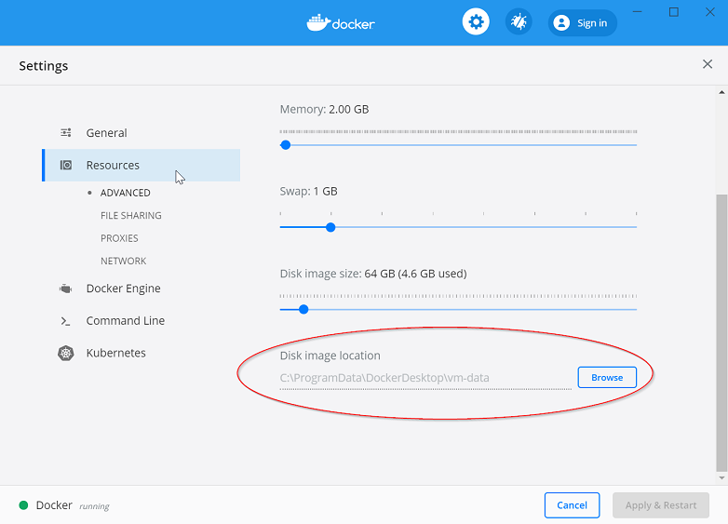Click the Disk image location path field
This screenshot has height=524, width=728.
425,378
